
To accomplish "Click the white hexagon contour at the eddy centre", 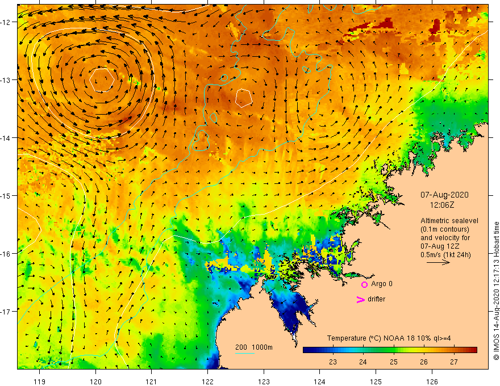I will (102, 80).
